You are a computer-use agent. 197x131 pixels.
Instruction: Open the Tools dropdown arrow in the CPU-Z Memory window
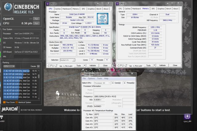[155, 65]
